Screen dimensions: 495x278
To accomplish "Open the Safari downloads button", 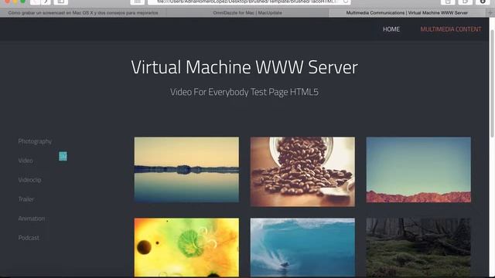I will pos(483,2).
